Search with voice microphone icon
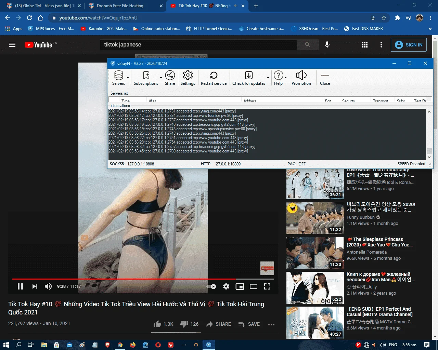Image resolution: width=438 pixels, height=350 pixels. click(327, 45)
